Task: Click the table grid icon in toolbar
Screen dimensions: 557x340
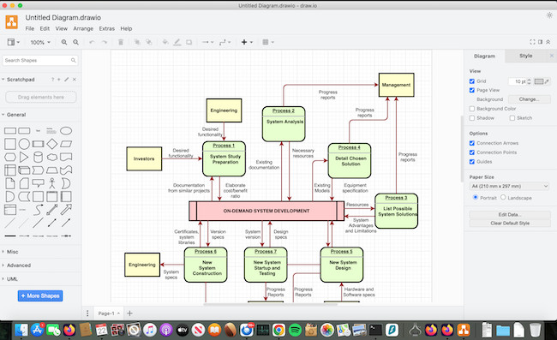Action: click(x=266, y=42)
